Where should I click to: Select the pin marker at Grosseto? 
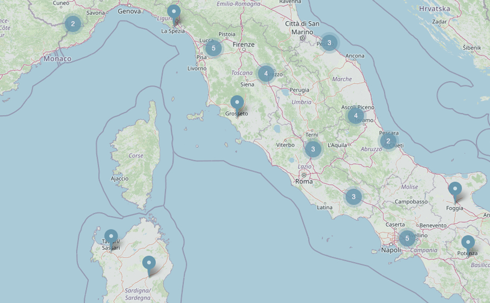pos(237,103)
